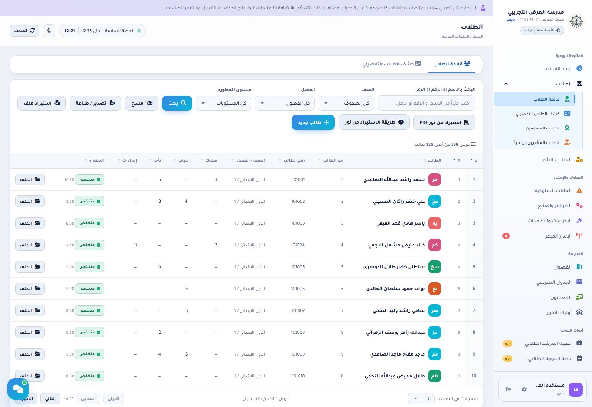Click the بحث search button
Screen dimensions: 592x407
click(x=177, y=103)
